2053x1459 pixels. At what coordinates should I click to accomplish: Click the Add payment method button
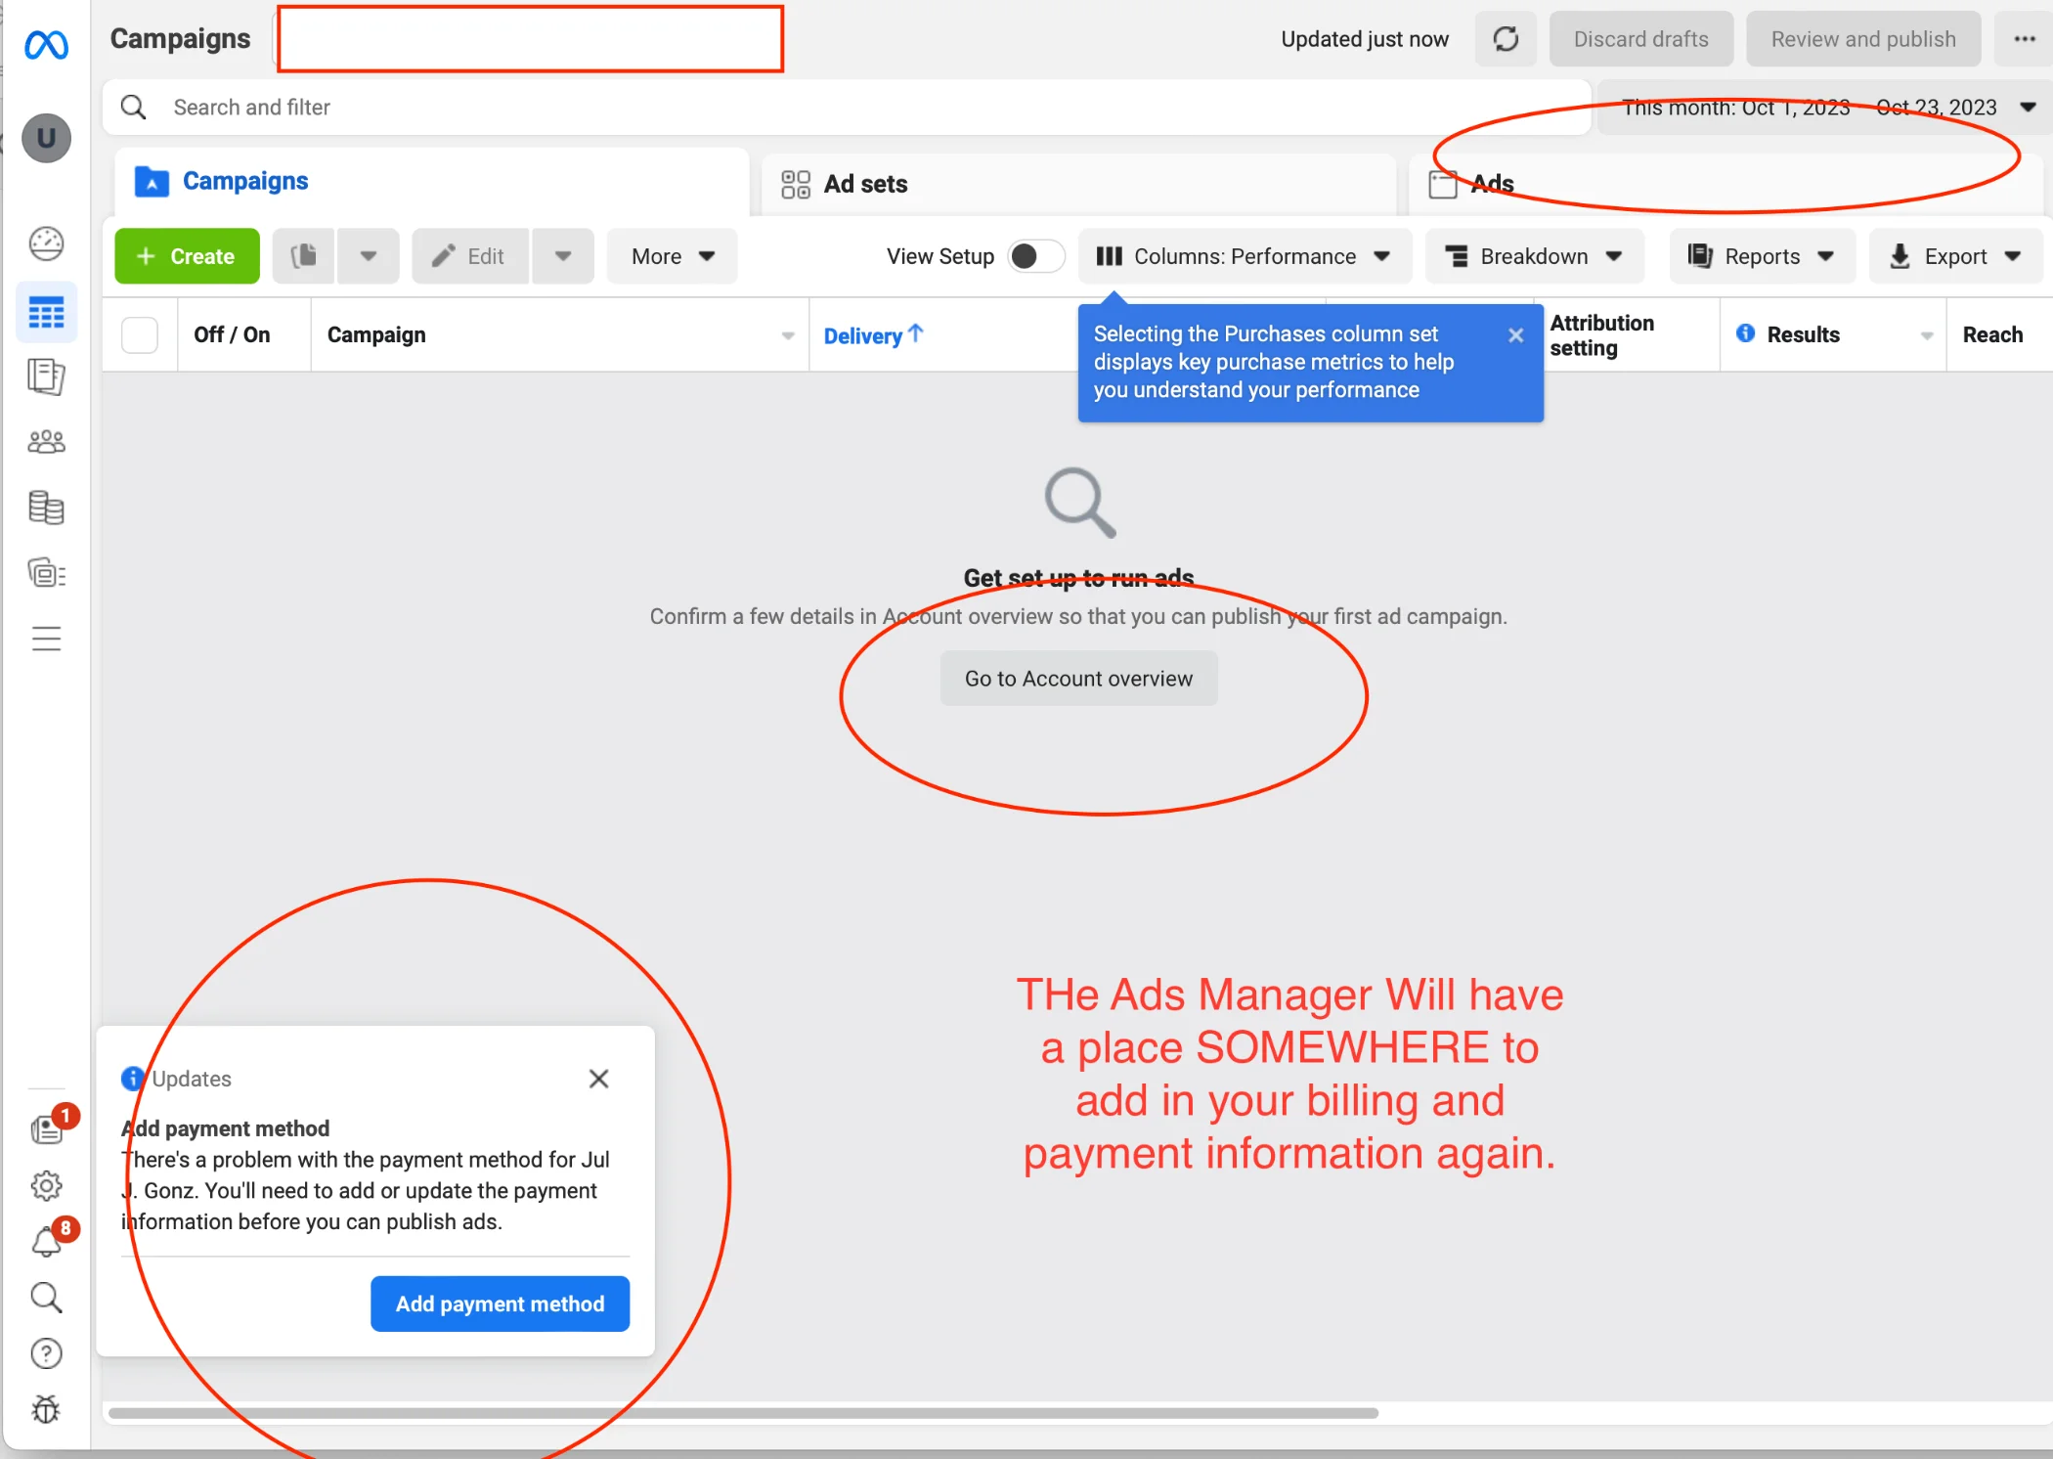pyautogui.click(x=500, y=1304)
